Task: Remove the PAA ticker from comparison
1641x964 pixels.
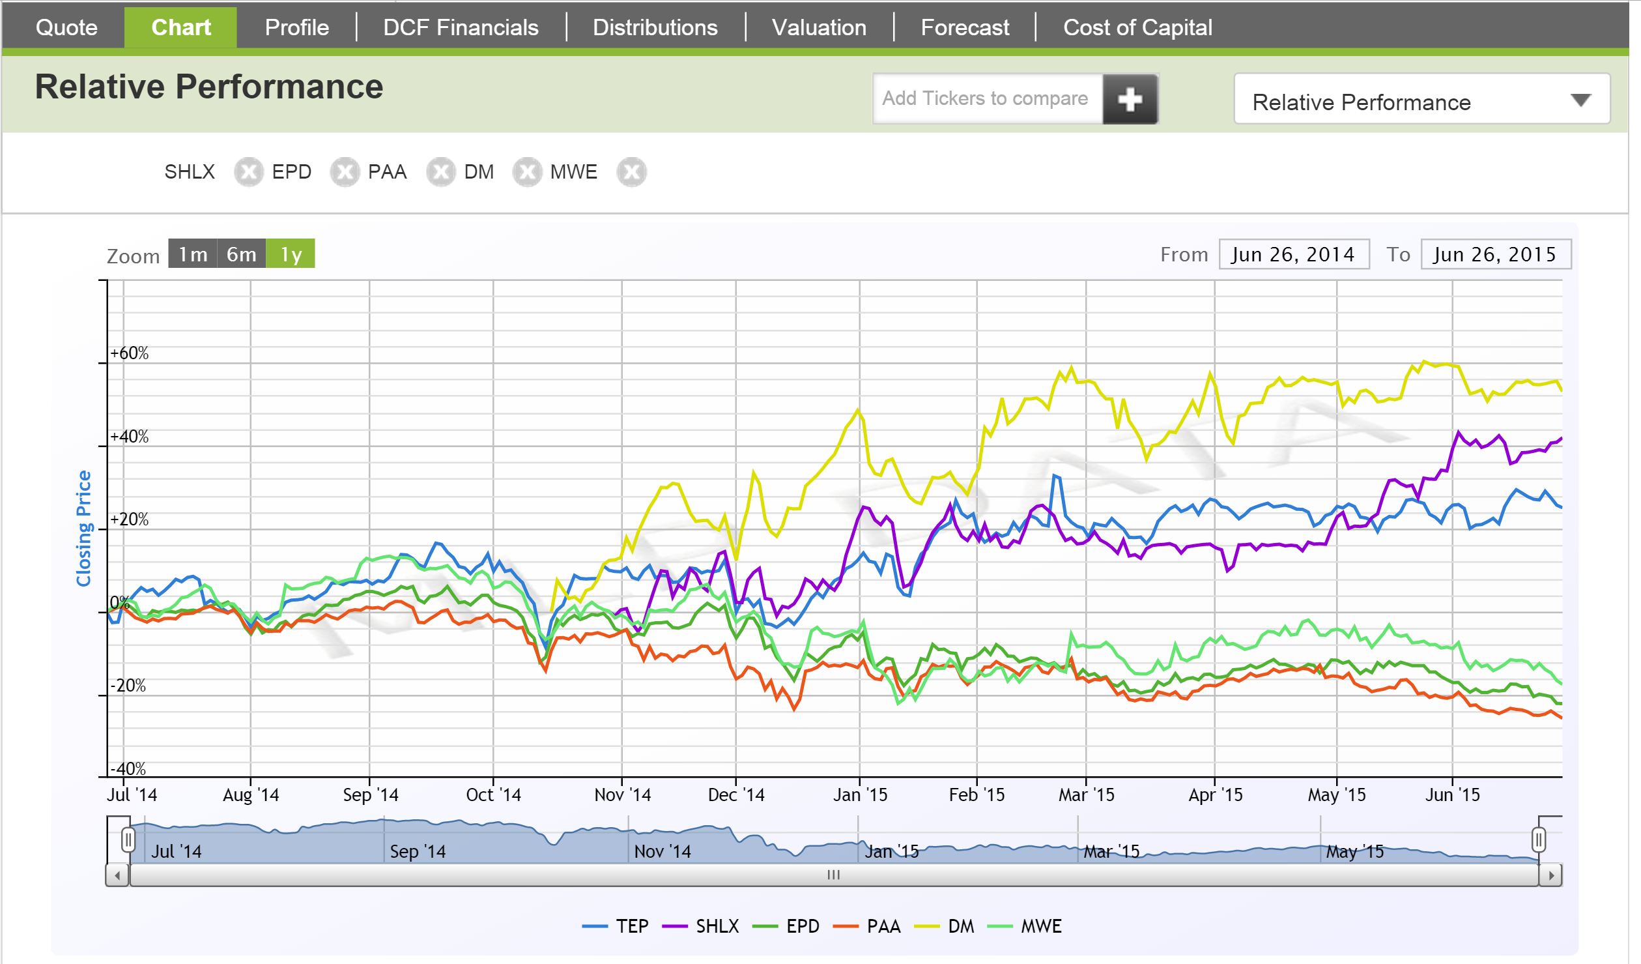Action: (441, 173)
